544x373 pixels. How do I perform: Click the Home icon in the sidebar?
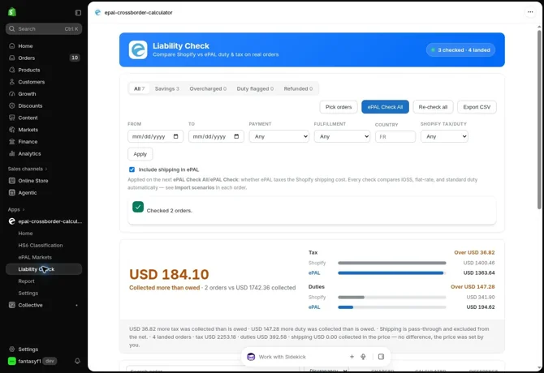pos(12,45)
